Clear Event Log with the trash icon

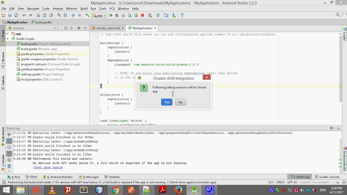pyautogui.click(x=9, y=166)
